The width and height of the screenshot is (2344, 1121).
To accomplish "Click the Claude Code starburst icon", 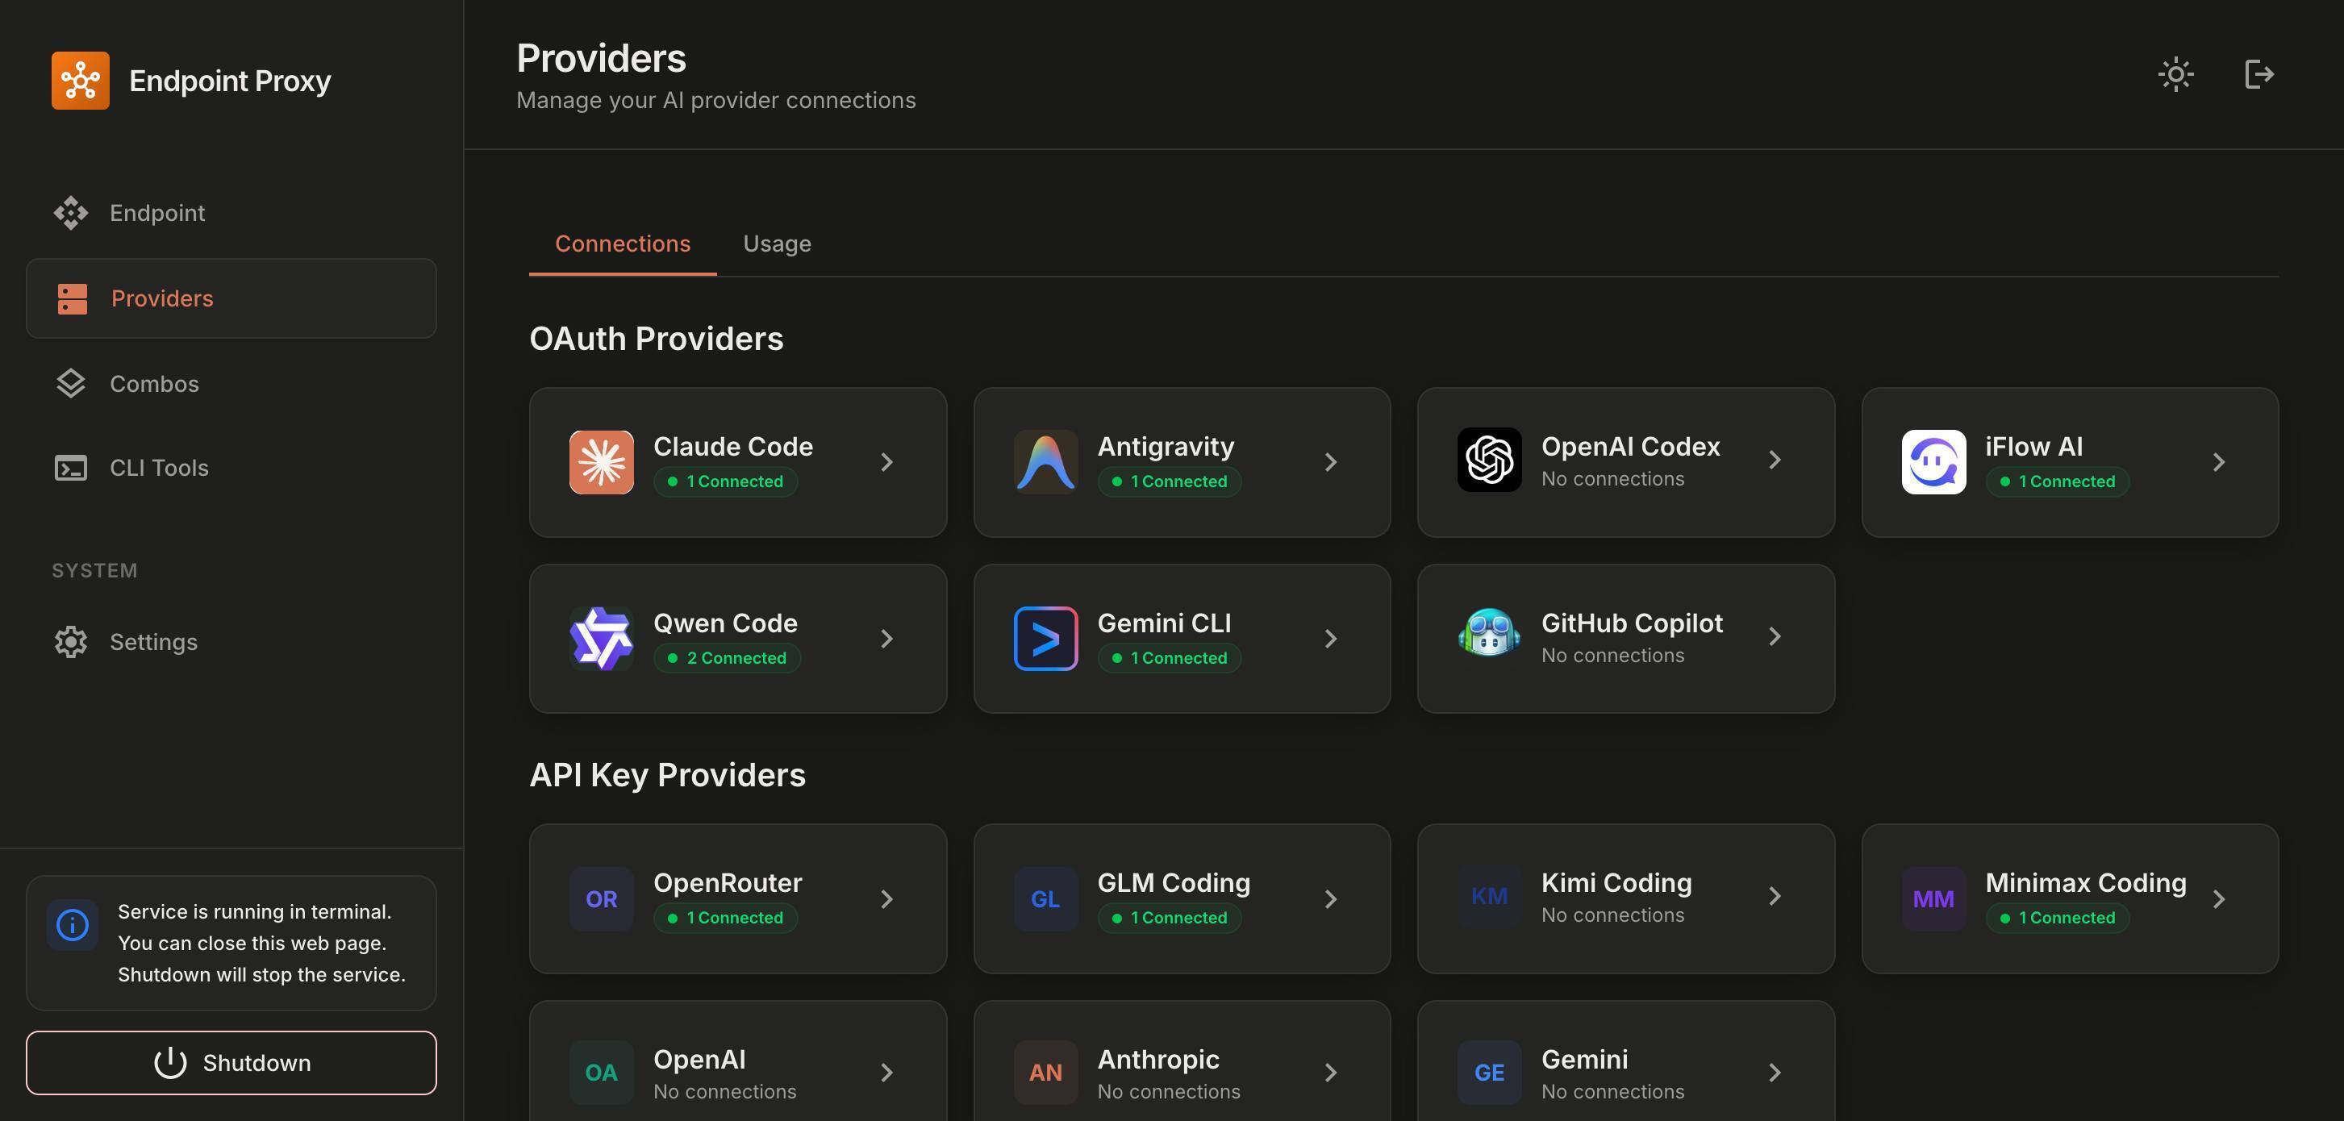I will (602, 462).
